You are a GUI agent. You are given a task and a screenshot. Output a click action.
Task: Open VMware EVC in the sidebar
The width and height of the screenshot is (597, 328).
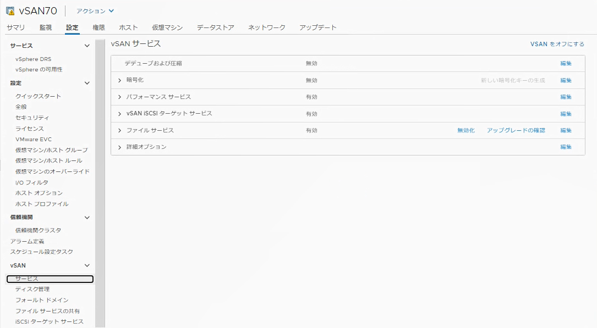pyautogui.click(x=34, y=139)
